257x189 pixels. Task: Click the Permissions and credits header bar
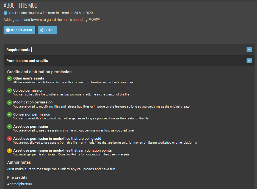129,61
